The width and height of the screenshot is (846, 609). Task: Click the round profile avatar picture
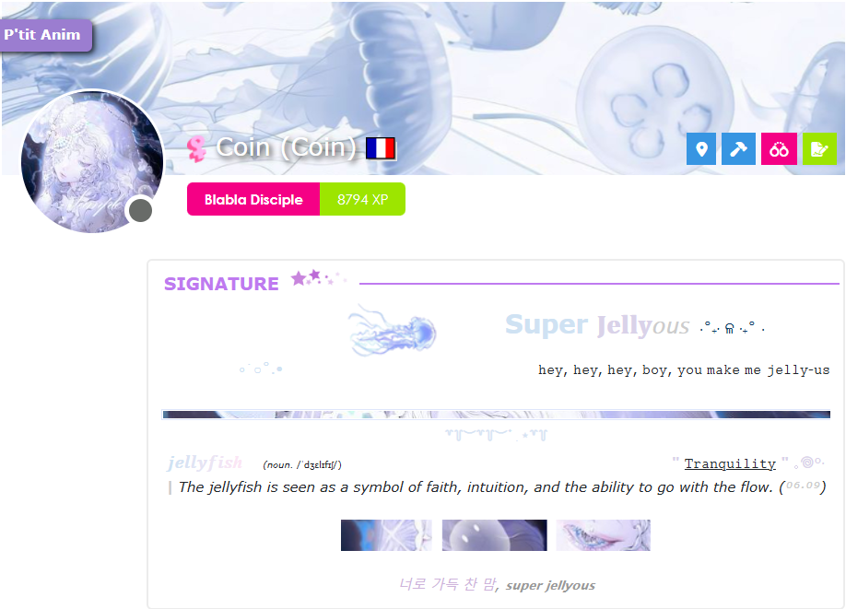[x=92, y=162]
